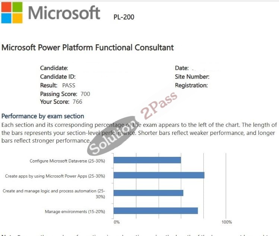This screenshot has width=279, height=236.
Task: Click the Passing Score value 700
Action: pyautogui.click(x=85, y=94)
